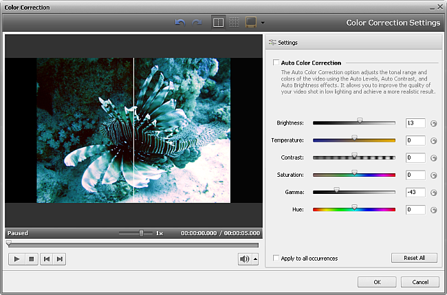Open the preview monitor dropdown arrow
Image resolution: width=447 pixels, height=295 pixels.
263,23
